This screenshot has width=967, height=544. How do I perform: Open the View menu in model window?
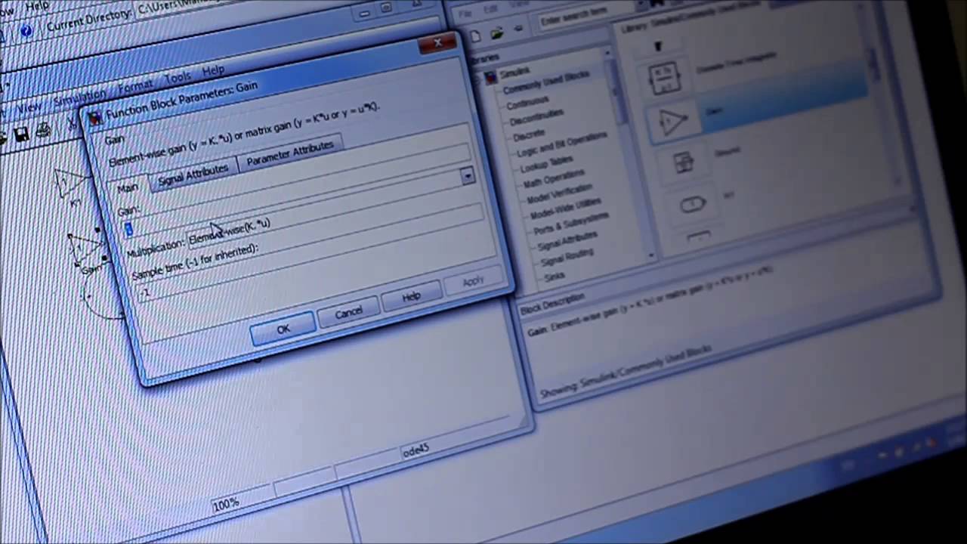(x=29, y=107)
